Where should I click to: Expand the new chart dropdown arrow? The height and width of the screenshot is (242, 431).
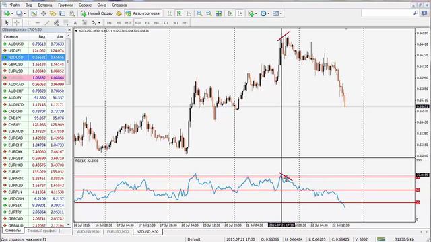[12, 13]
